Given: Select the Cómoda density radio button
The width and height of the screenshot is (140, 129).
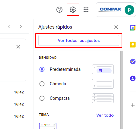Looking at the screenshot, I should [x=42, y=84].
